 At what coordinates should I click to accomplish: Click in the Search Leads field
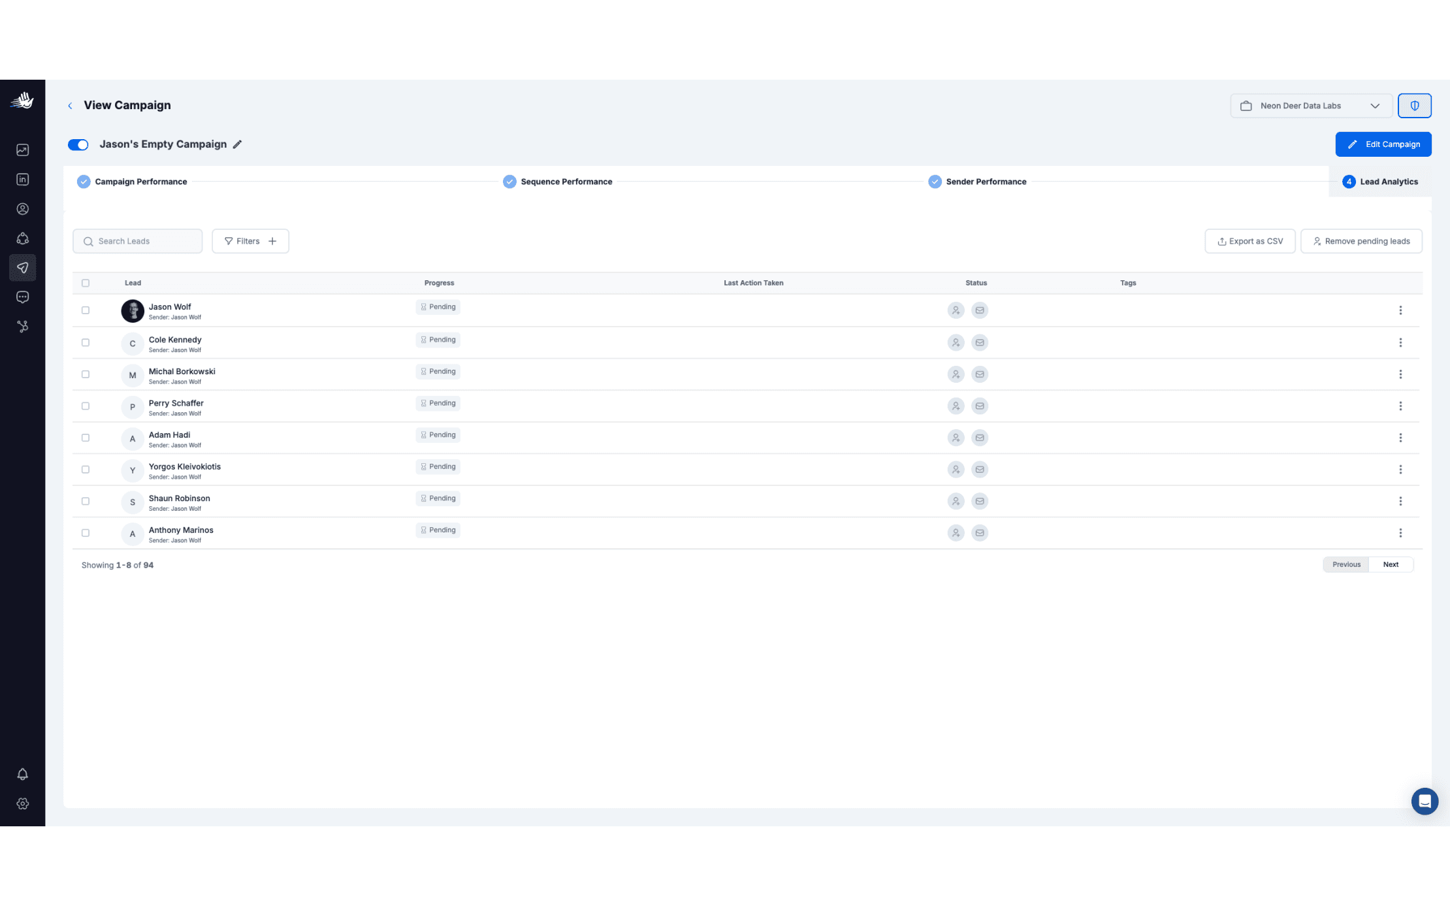[x=144, y=241]
